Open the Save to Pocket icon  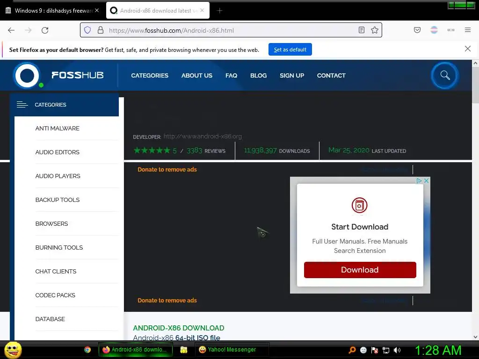point(417,30)
